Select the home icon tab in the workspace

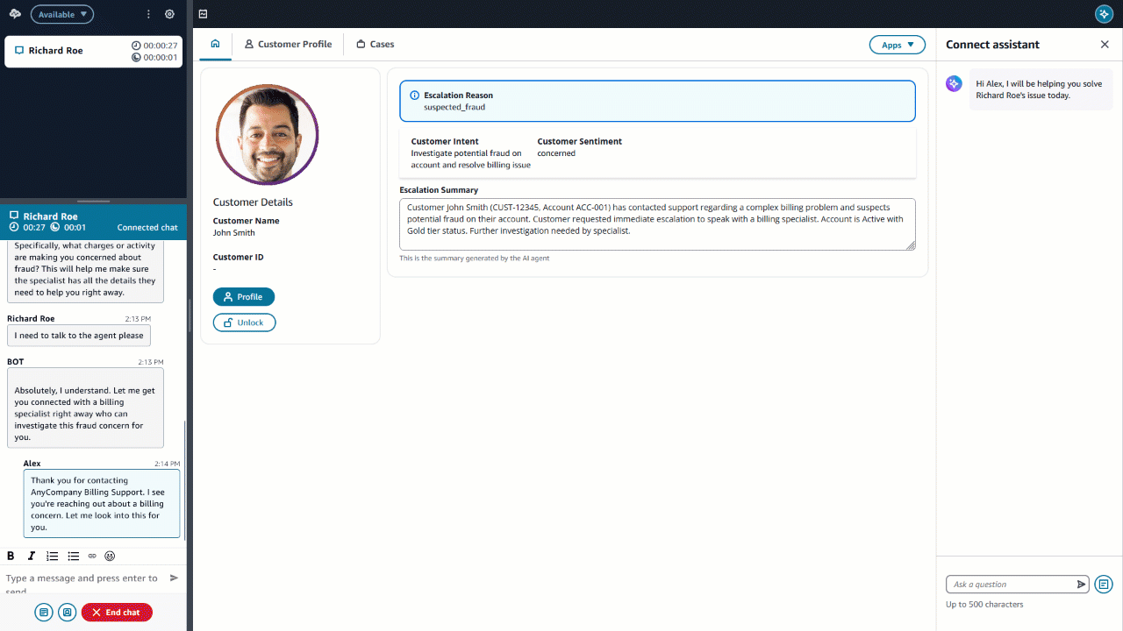214,43
